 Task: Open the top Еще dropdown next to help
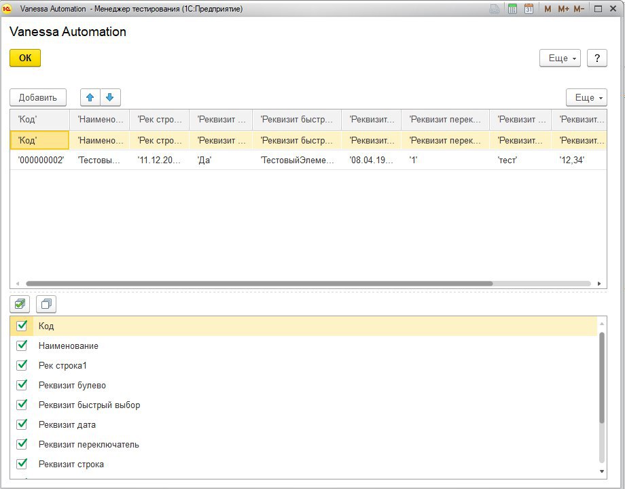tap(560, 58)
